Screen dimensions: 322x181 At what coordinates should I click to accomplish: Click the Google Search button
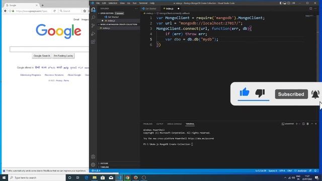[42, 56]
